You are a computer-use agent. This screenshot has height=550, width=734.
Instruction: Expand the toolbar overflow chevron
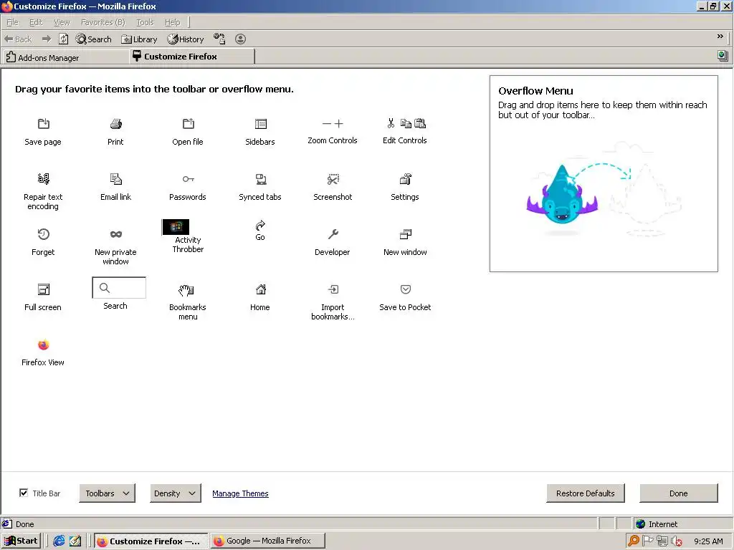click(720, 37)
